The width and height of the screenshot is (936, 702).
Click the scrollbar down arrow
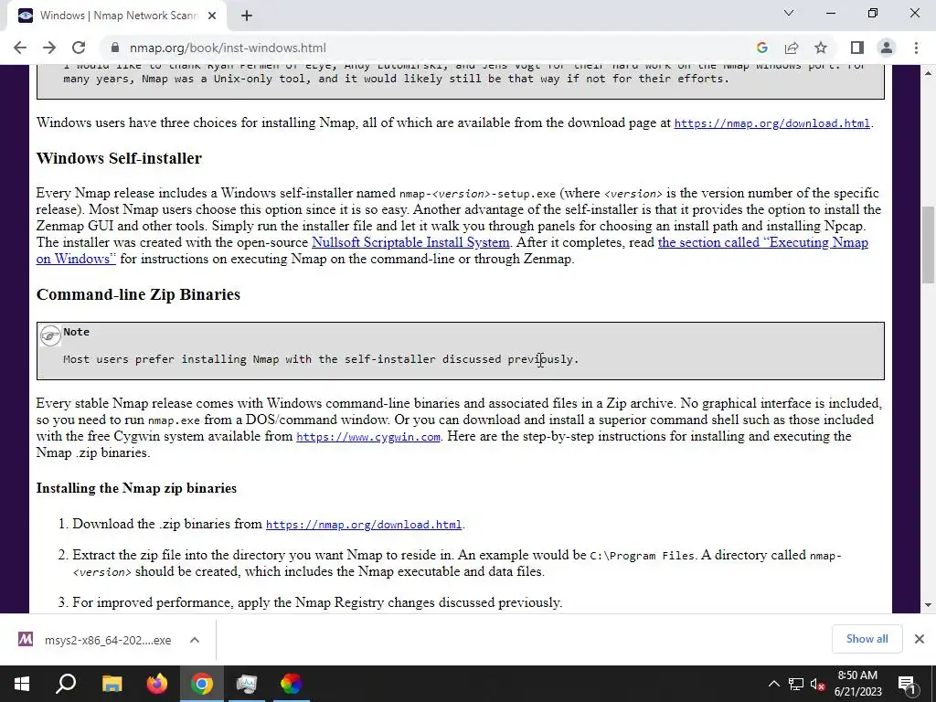coord(928,605)
